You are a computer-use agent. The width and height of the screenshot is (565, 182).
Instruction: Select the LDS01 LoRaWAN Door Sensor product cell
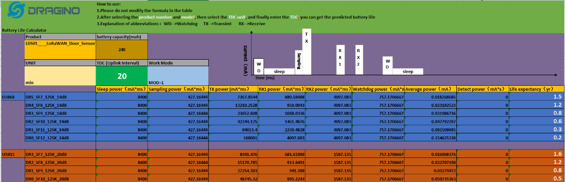click(60, 49)
